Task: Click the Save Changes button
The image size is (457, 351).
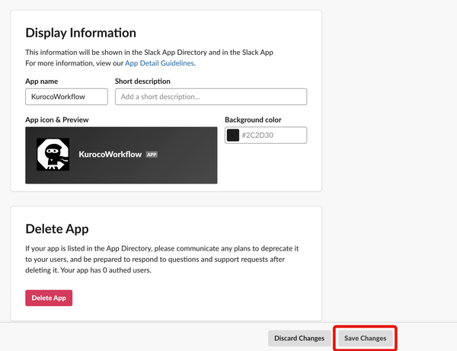Action: (x=365, y=338)
